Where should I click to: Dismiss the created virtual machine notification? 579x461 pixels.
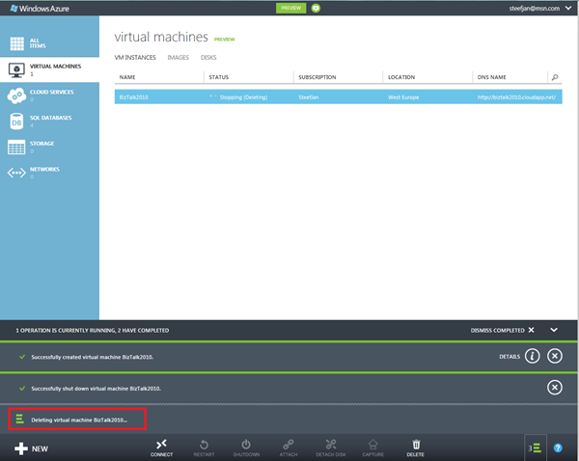555,356
